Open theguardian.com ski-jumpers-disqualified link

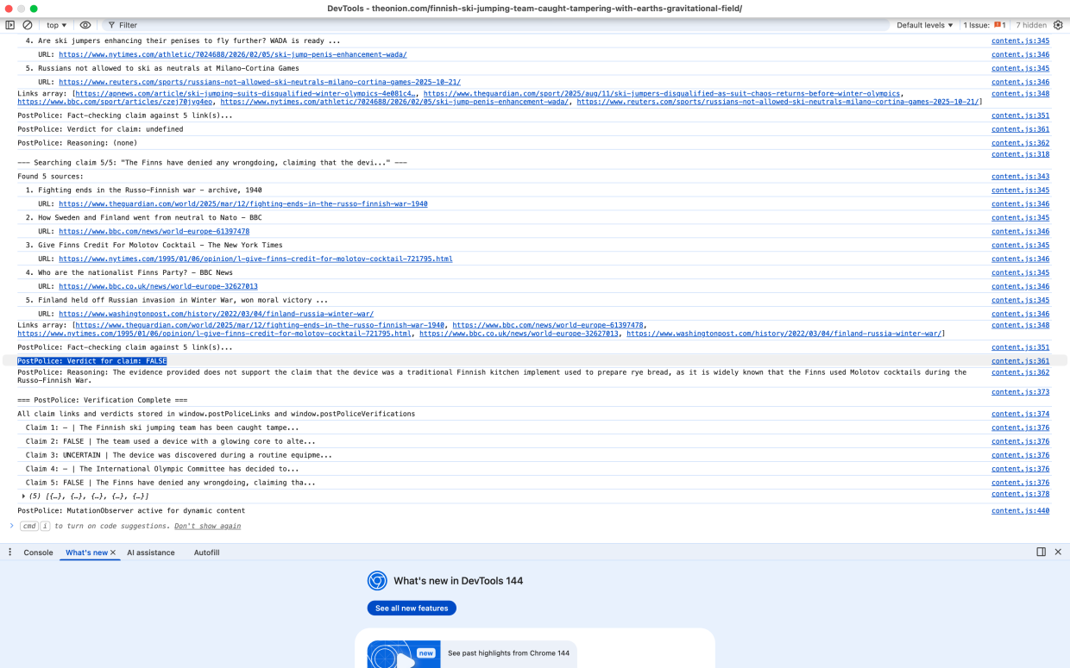point(663,93)
